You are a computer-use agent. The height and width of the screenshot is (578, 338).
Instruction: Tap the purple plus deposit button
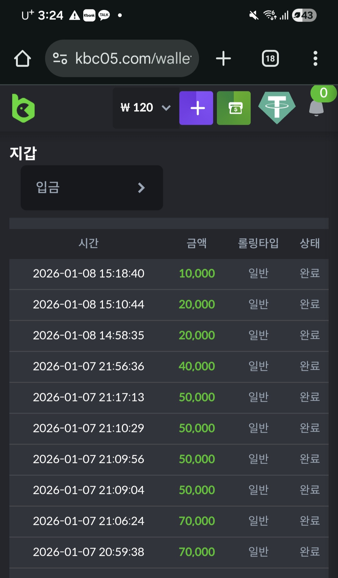(x=196, y=108)
